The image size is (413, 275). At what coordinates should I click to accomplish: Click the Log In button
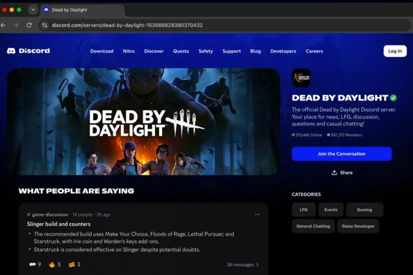tap(395, 51)
